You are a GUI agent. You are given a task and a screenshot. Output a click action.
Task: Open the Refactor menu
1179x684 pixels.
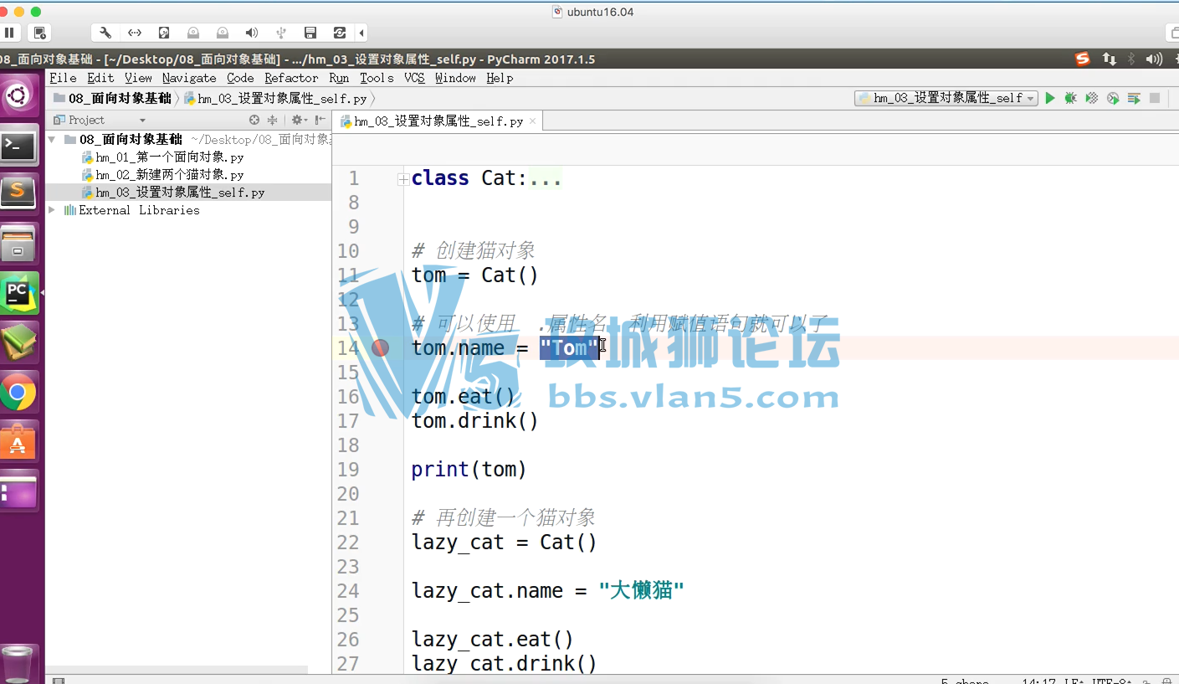tap(291, 78)
